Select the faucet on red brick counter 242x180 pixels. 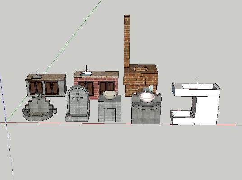(x=86, y=68)
